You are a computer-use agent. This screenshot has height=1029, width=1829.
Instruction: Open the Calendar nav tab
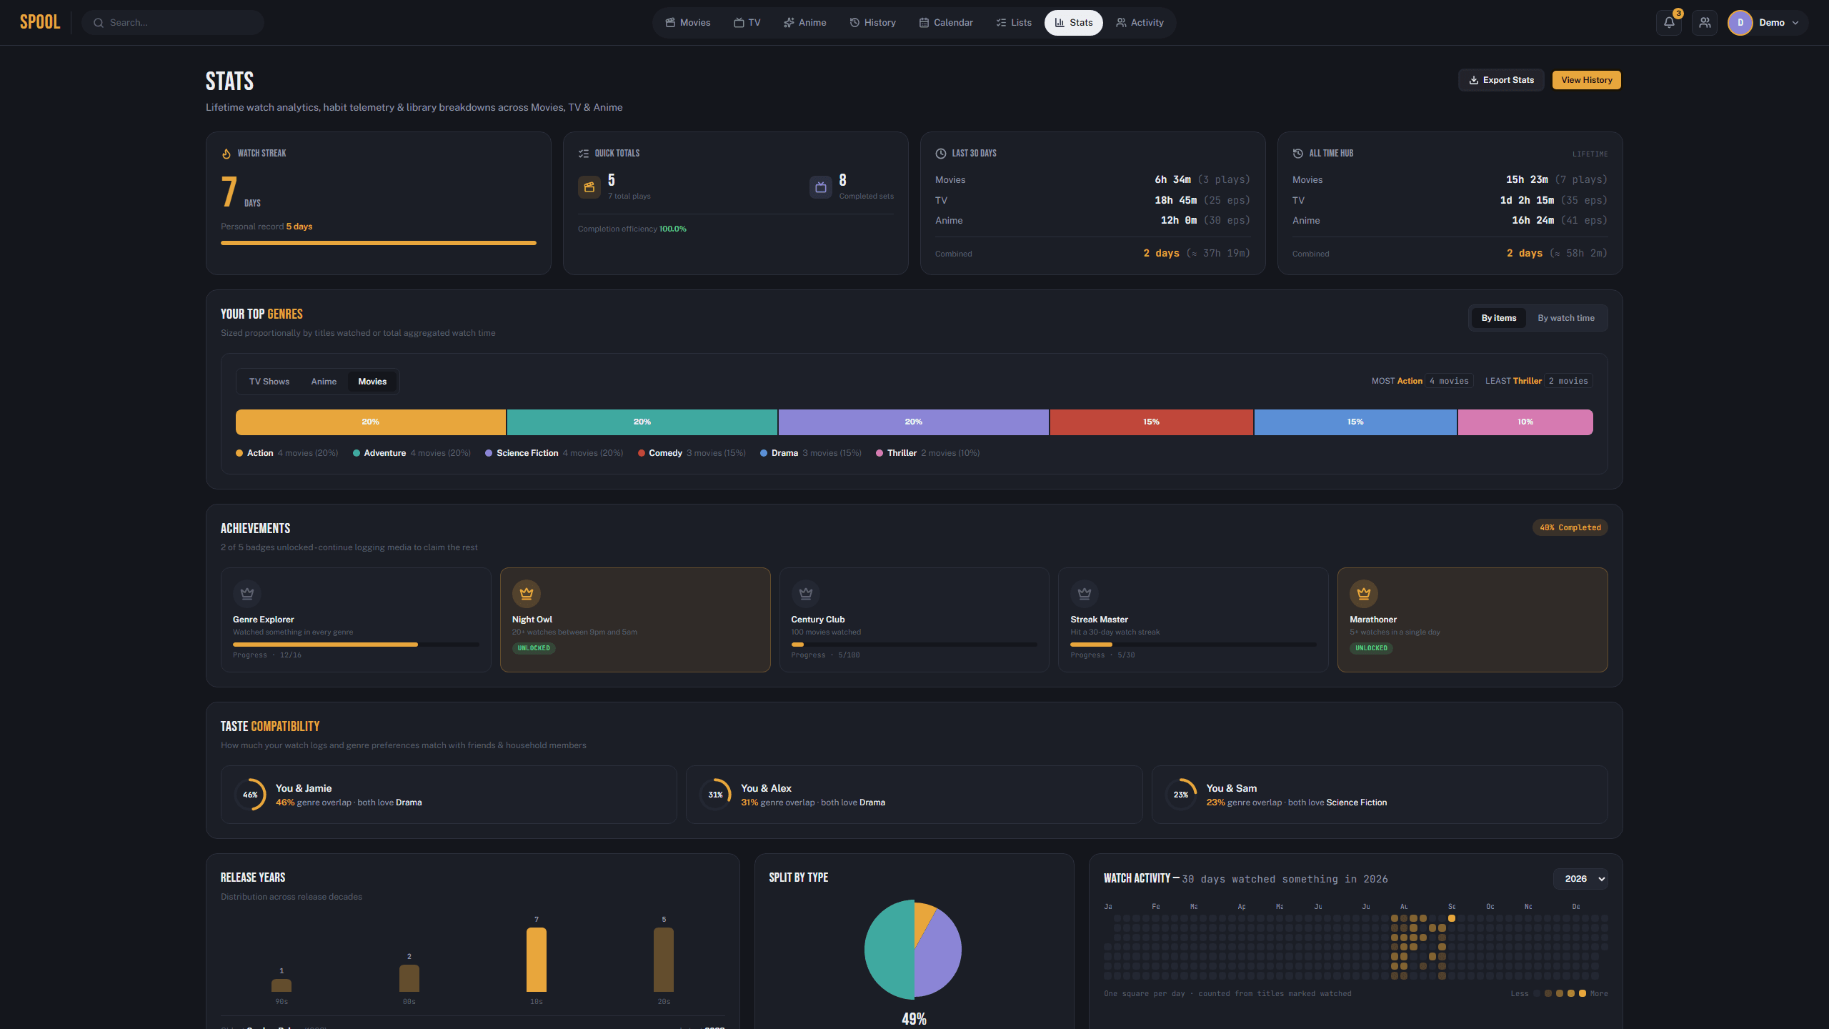tap(946, 23)
